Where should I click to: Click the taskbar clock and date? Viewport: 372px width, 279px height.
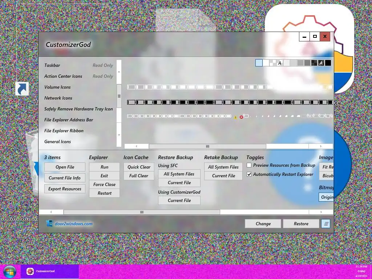click(x=361, y=271)
